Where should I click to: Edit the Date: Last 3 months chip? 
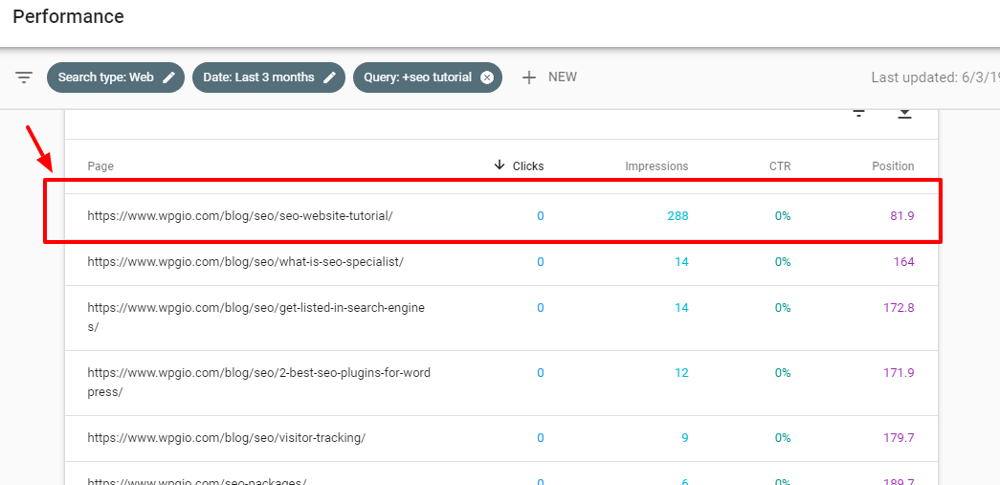click(269, 77)
